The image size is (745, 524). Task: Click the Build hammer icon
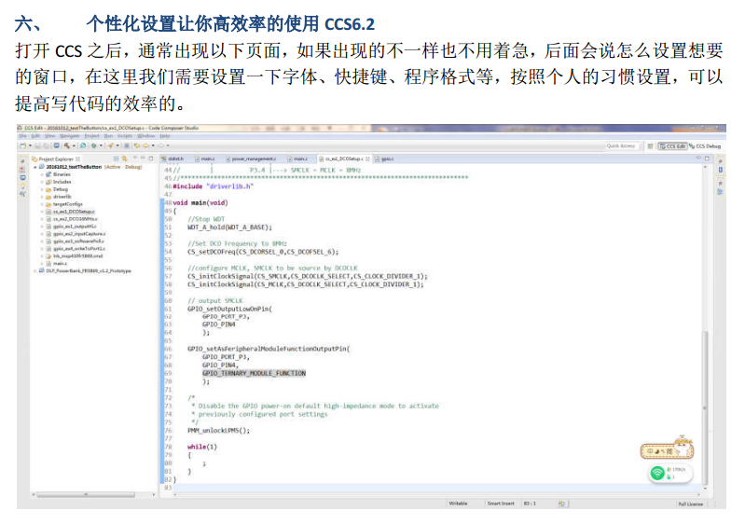(x=67, y=145)
